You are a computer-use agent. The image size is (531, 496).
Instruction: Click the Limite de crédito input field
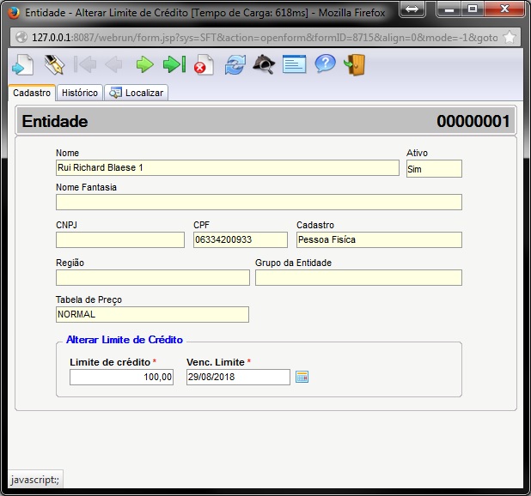pyautogui.click(x=121, y=377)
